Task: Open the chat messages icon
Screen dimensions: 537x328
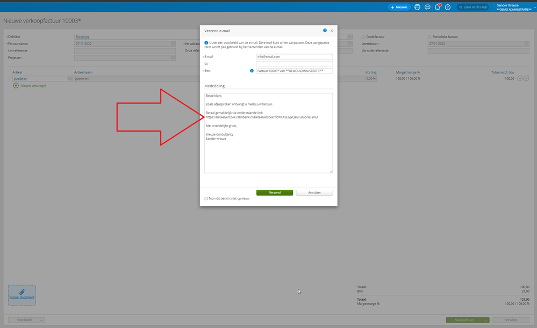Action: (427, 7)
